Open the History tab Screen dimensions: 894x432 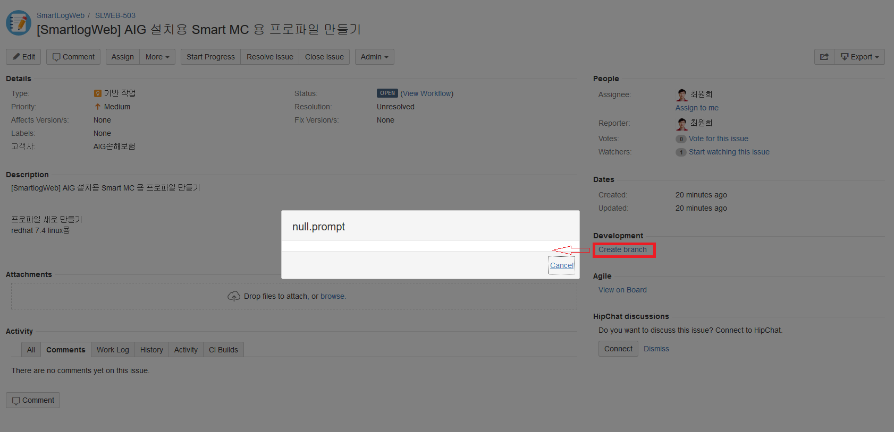[x=151, y=350]
